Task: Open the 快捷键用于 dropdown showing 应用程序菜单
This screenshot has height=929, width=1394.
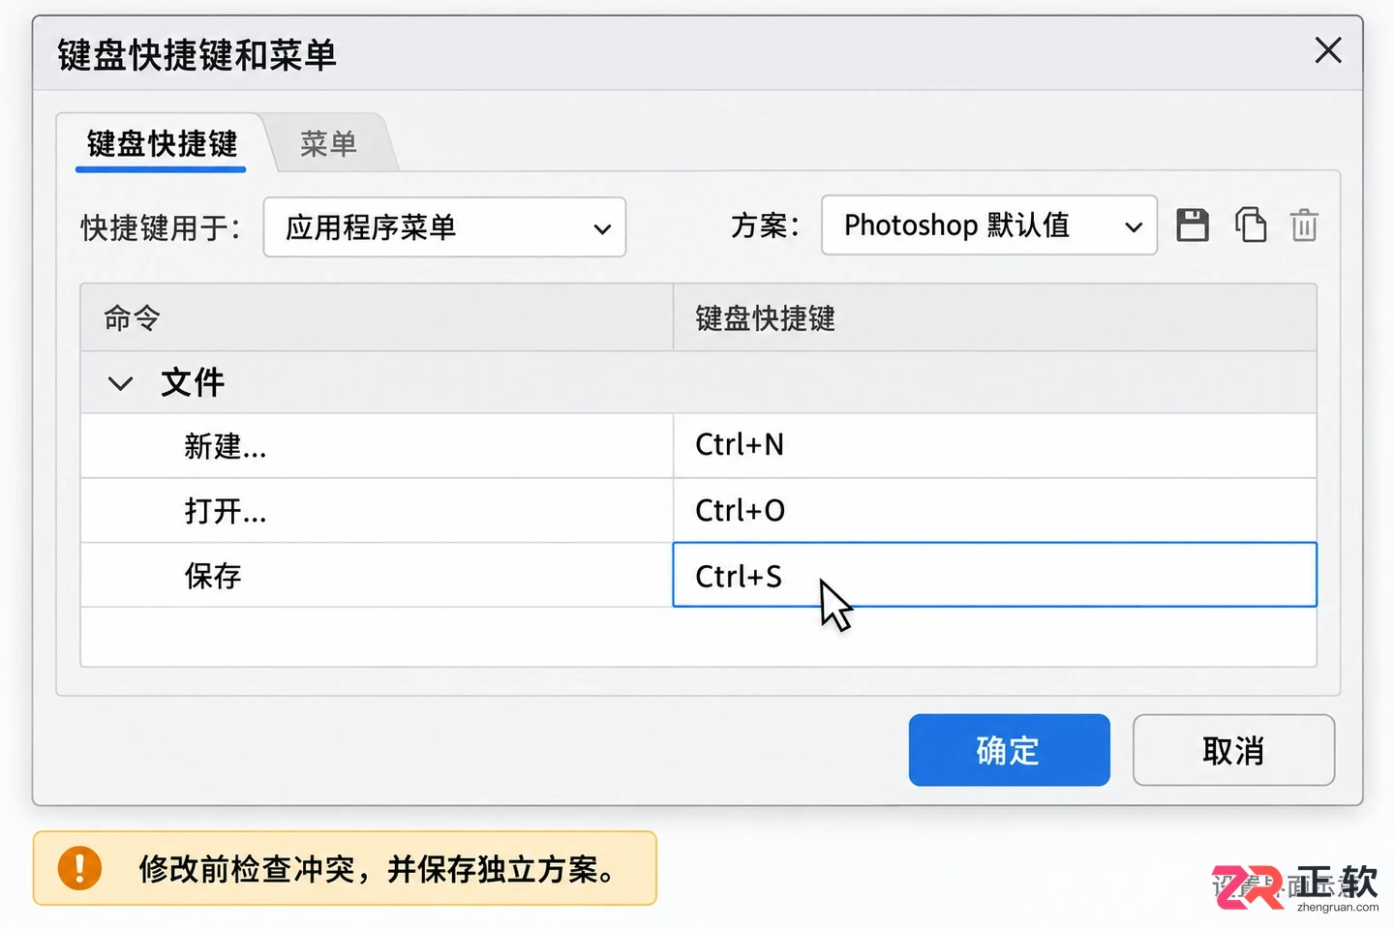Action: (x=444, y=227)
